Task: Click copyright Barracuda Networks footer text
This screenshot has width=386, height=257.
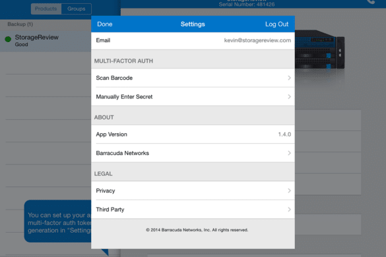Action: click(x=197, y=230)
